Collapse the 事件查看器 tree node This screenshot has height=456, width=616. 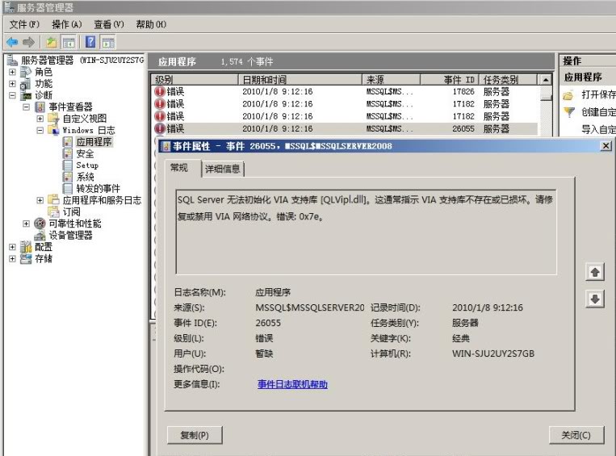click(x=26, y=107)
